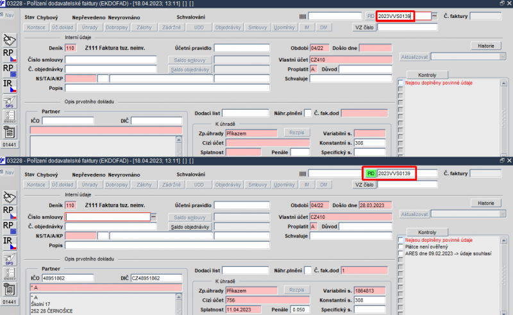Click the ellipsis button beside PID field, upper window

tap(435, 15)
